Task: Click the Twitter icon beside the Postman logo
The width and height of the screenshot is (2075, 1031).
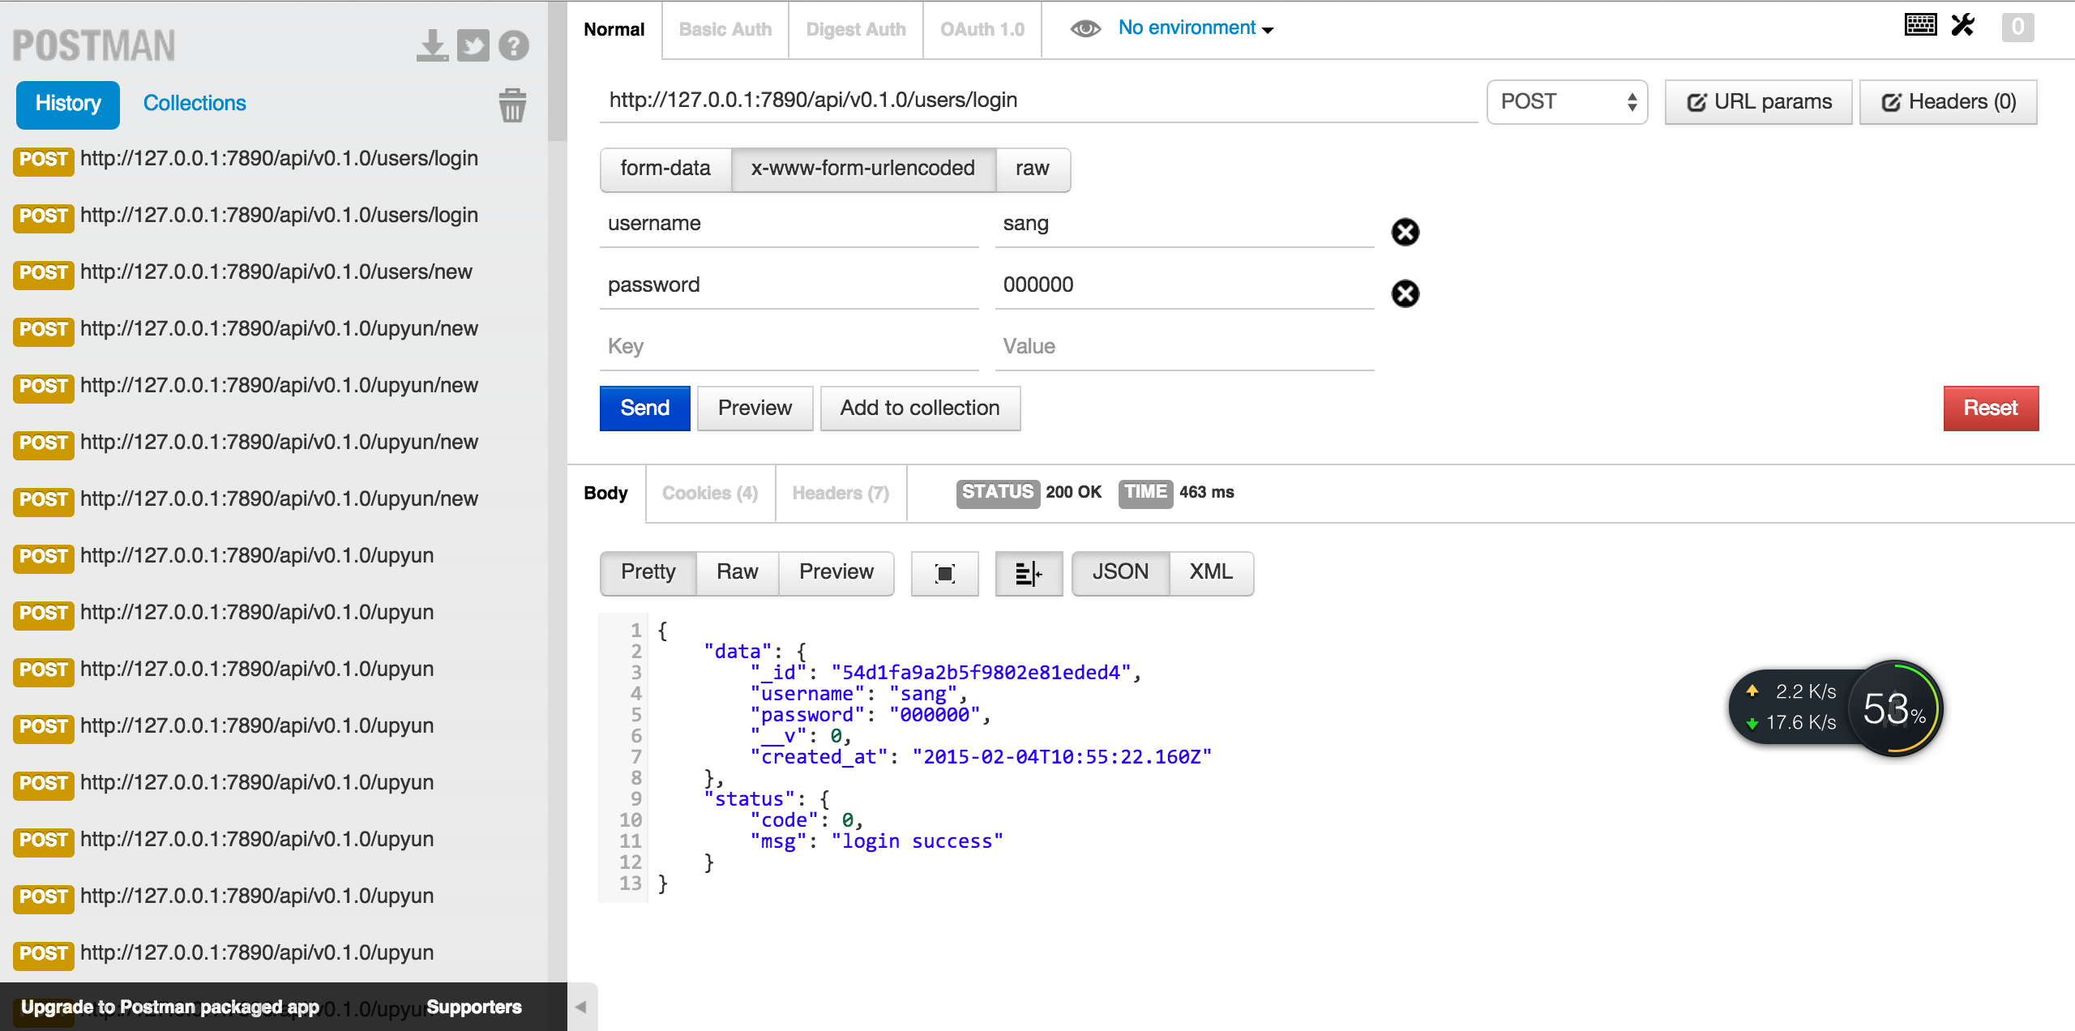Action: coord(473,45)
